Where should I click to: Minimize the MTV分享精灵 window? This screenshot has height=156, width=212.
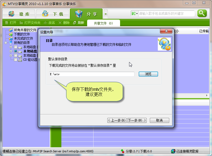click(x=187, y=3)
